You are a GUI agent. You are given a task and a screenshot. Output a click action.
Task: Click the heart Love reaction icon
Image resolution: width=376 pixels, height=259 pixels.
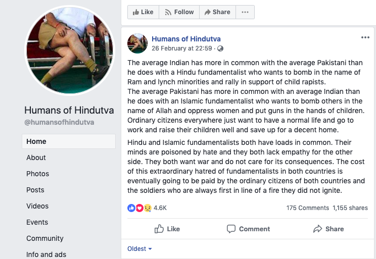pyautogui.click(x=139, y=208)
